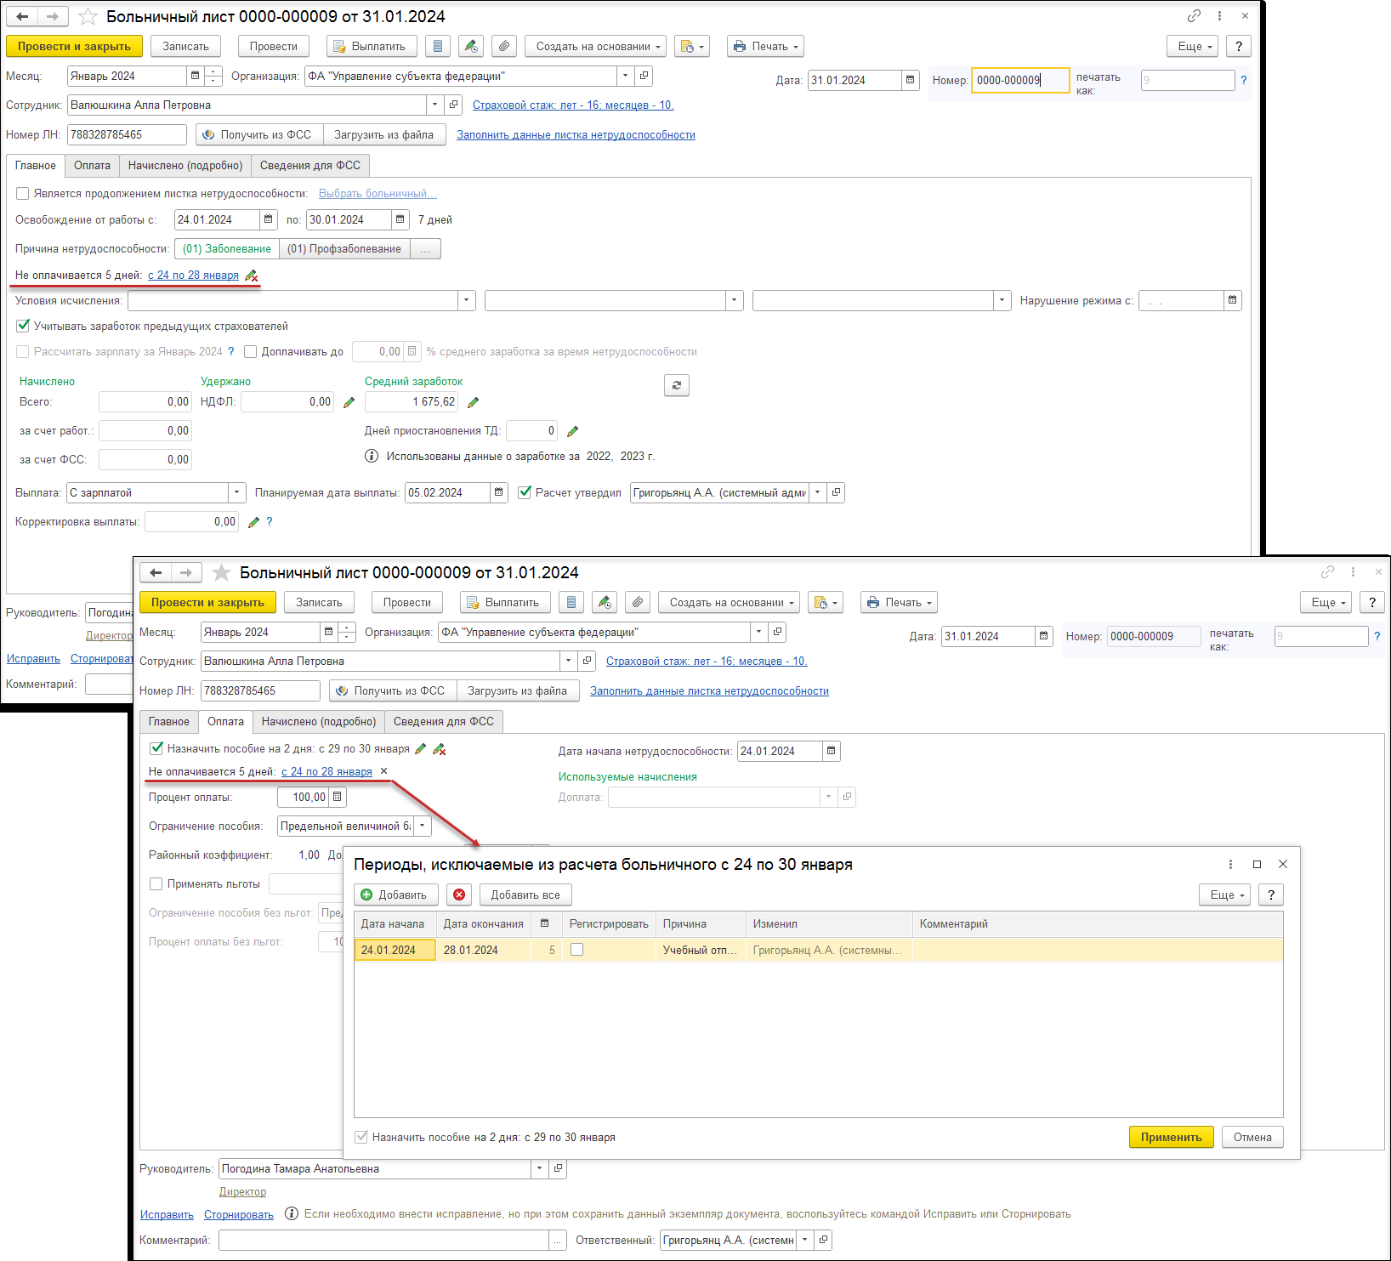Click the back arrow in the rear sick leave window
Image resolution: width=1391 pixels, height=1261 pixels.
[22, 16]
